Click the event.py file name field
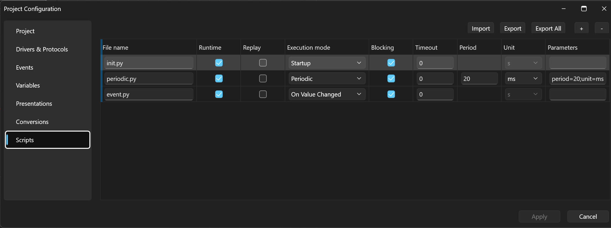Screen dimensions: 611x228 pyautogui.click(x=149, y=94)
